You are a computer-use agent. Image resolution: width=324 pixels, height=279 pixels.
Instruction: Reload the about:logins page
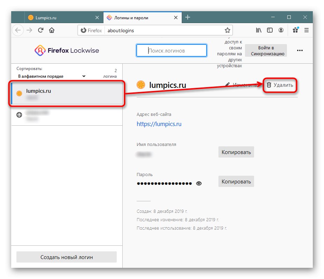click(41, 30)
